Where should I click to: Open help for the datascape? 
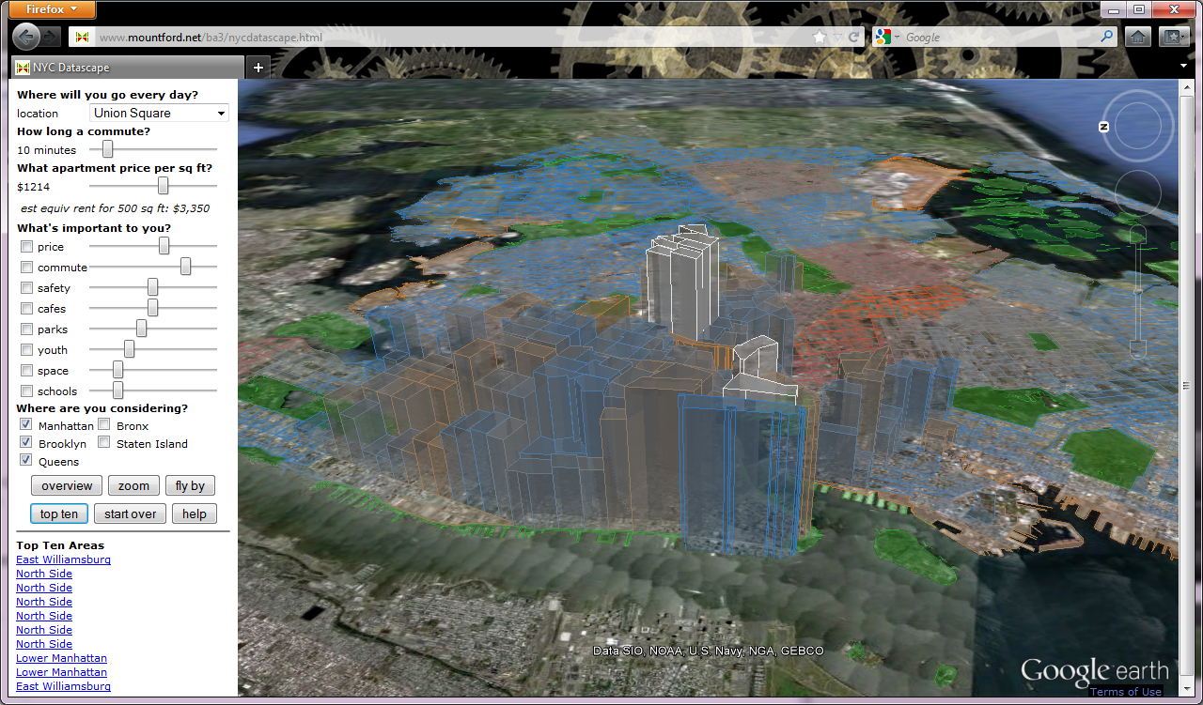tap(195, 513)
